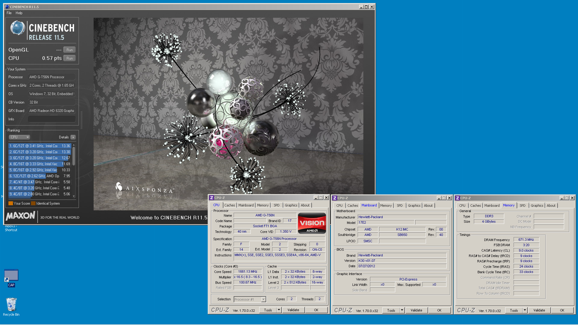Viewport: 578px width, 325px height.
Task: Switch to Caches tab in Memory CPU-Z window
Action: coord(475,206)
